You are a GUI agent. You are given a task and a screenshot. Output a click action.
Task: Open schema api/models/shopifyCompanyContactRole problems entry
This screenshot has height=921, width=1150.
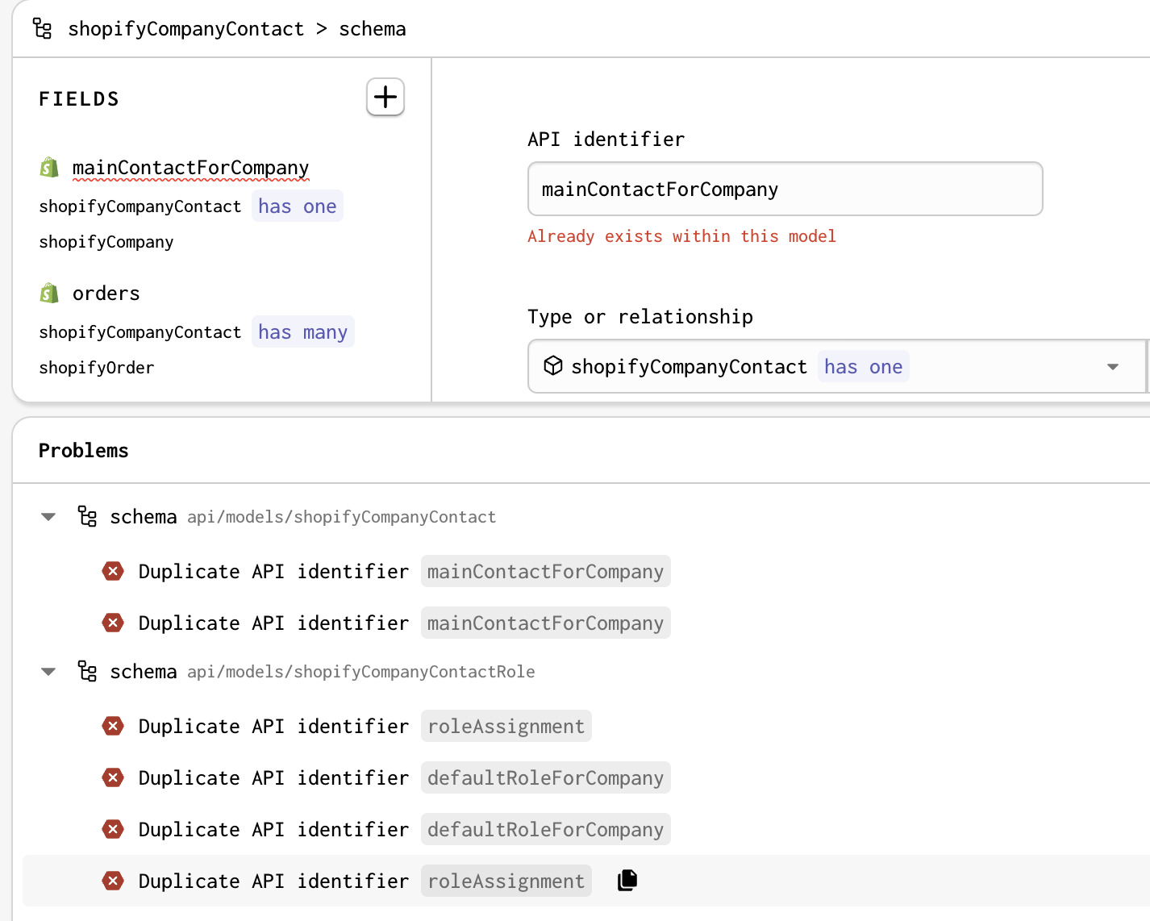(323, 671)
